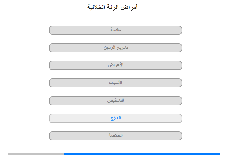Jump to the first menu item مقدمة
The width and height of the screenshot is (228, 156).
click(x=116, y=30)
